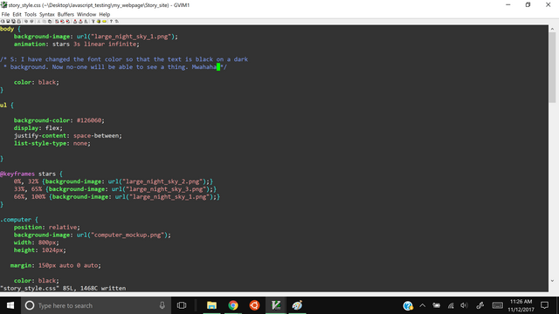Open the Action Center notifications icon

click(545, 305)
